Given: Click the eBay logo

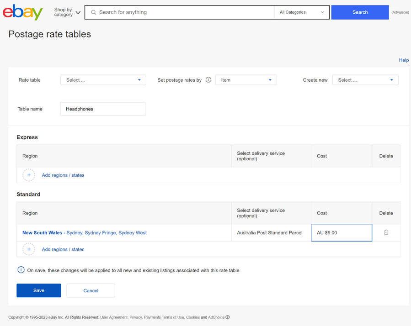Looking at the screenshot, I should 22,12.
